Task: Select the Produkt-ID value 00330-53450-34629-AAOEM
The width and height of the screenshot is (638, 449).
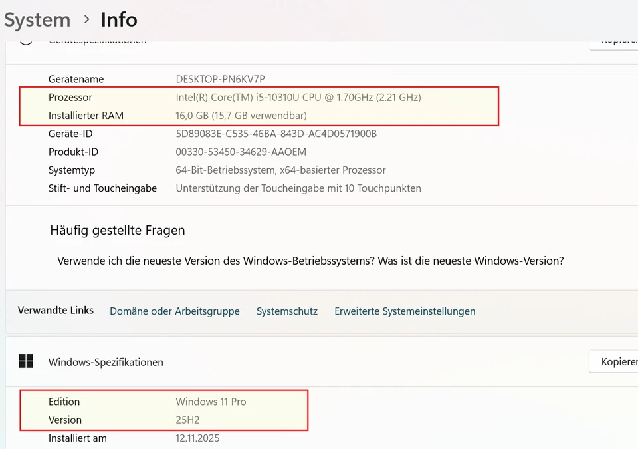Action: [241, 152]
